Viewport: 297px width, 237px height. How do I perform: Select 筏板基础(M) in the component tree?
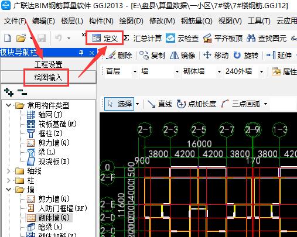point(52,124)
